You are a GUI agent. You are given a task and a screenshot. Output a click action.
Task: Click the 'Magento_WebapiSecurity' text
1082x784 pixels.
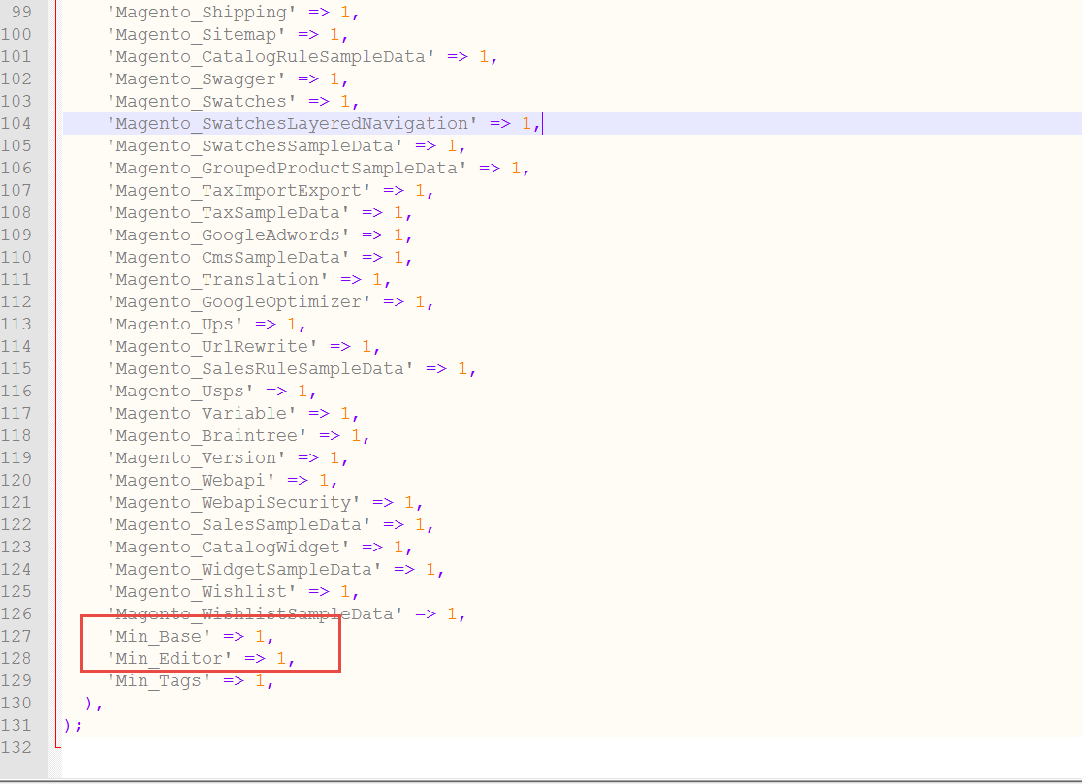pyautogui.click(x=234, y=503)
